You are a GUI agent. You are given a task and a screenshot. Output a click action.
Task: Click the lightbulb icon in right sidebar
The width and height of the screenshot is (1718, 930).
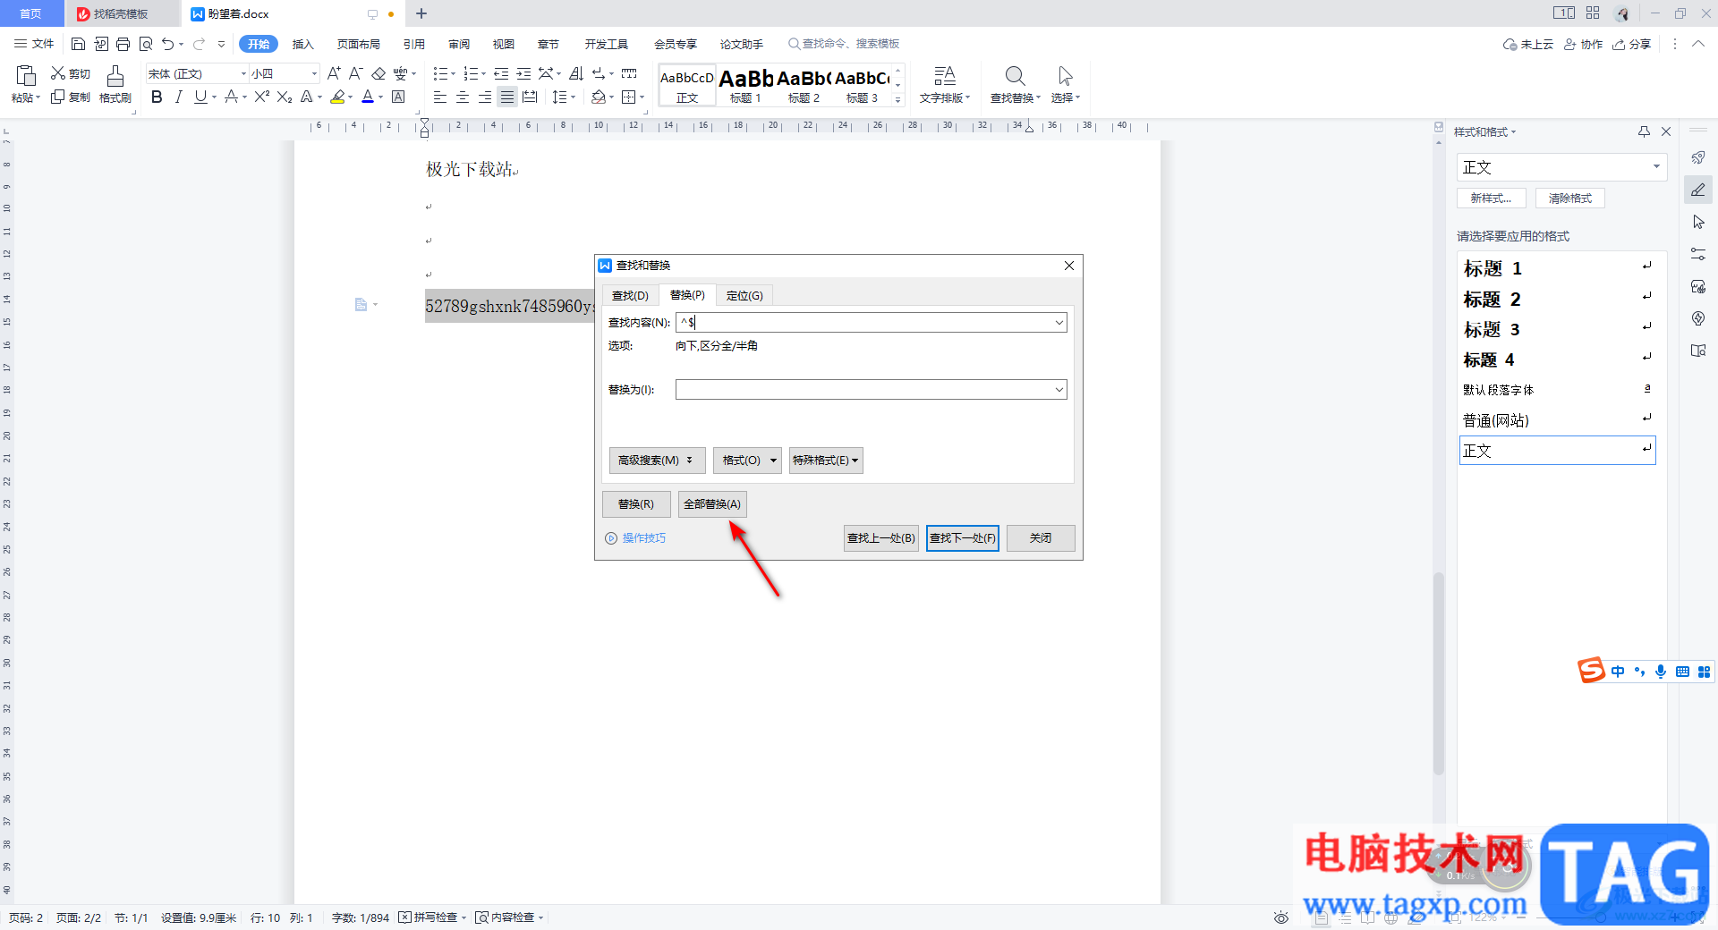(x=1698, y=318)
